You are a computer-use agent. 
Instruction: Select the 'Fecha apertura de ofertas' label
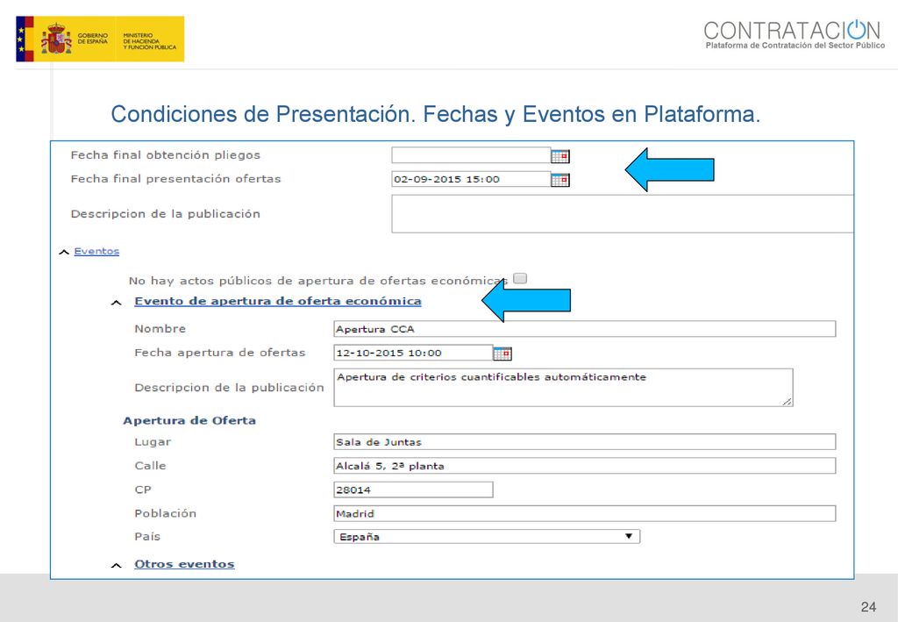click(220, 353)
